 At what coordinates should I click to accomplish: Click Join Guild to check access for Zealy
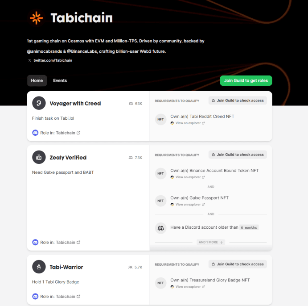click(x=238, y=155)
